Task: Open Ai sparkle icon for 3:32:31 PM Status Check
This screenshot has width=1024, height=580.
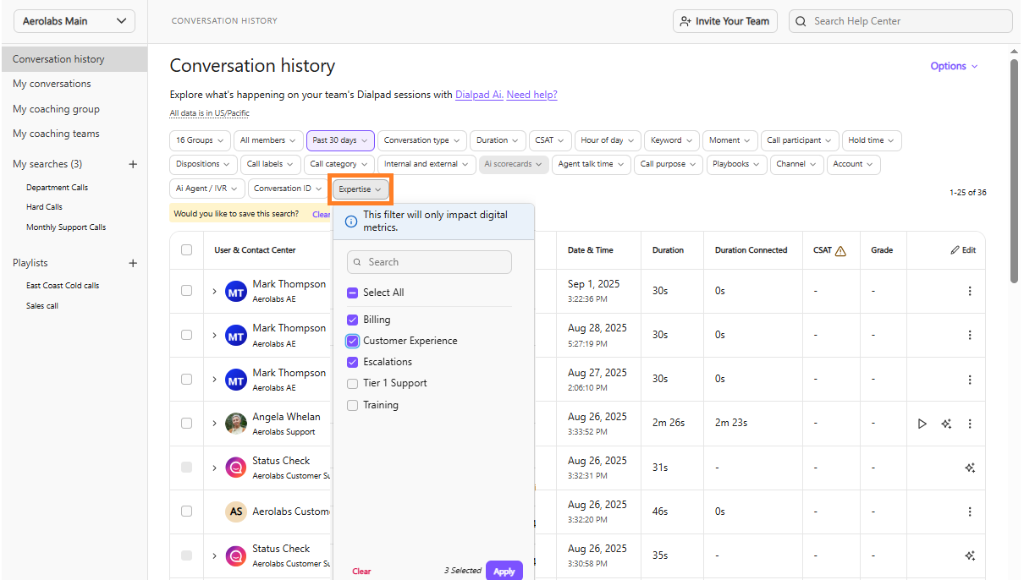Action: coord(970,468)
